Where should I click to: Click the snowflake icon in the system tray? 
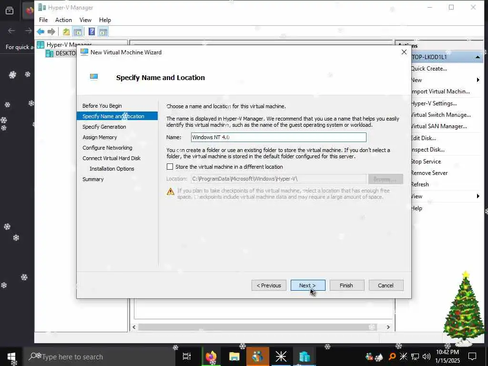[x=403, y=356]
